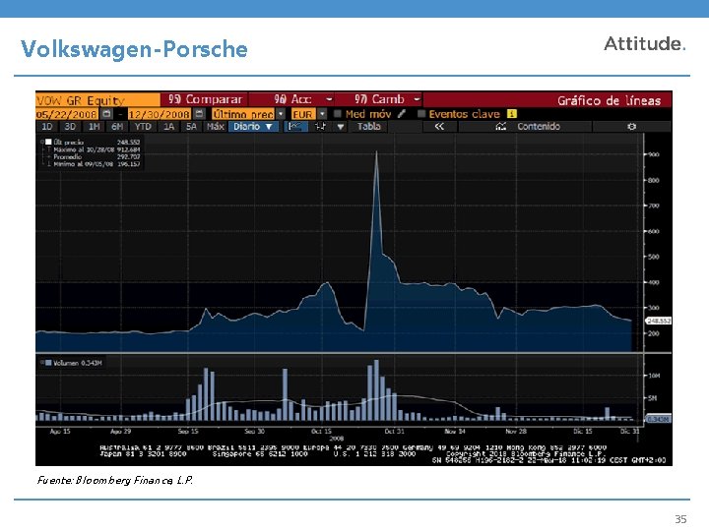709x531 pixels.
Task: Click Oct 31 date axis label
Action: (x=394, y=432)
